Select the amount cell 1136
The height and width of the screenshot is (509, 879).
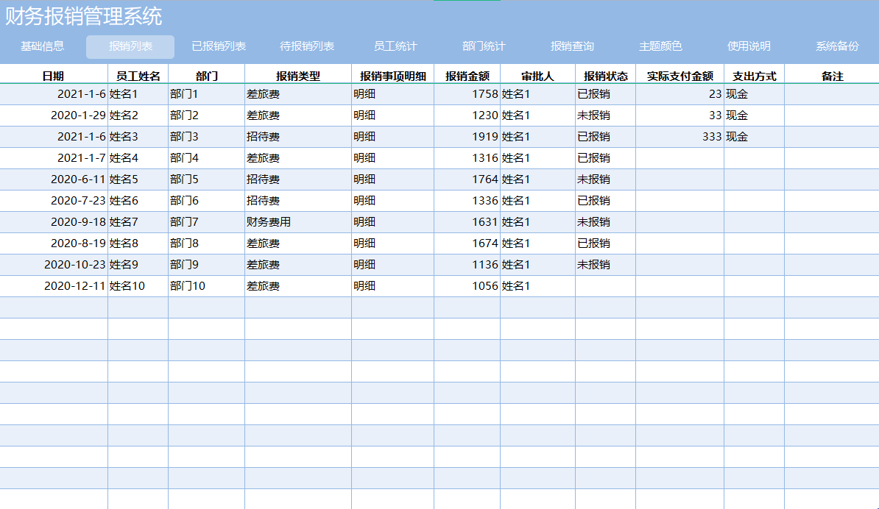coord(467,264)
